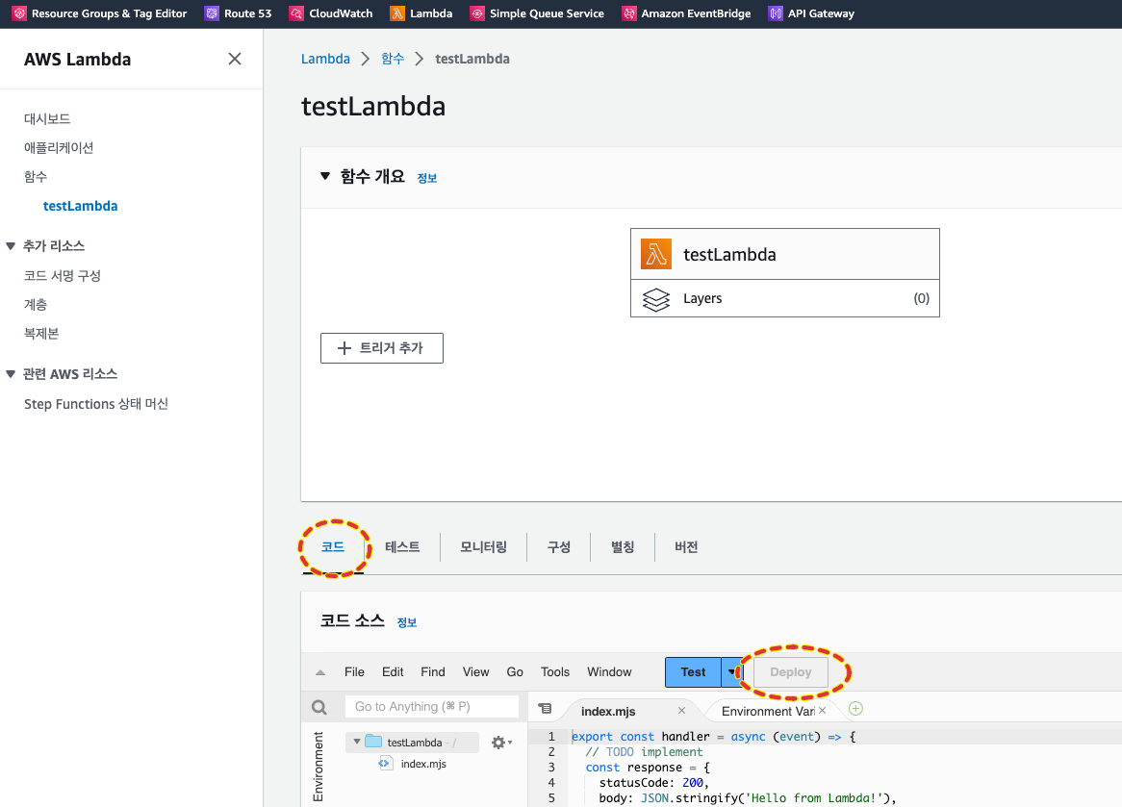Open the vertical Environment side panel tab
This screenshot has height=807, width=1122.
tap(319, 767)
